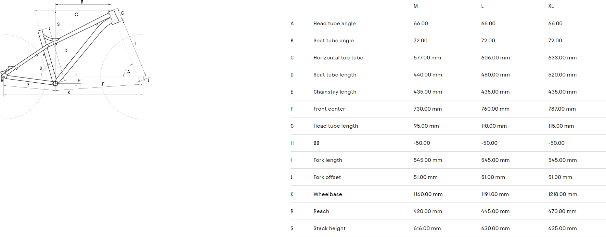Click the Wheelbase row label

pos(328,194)
